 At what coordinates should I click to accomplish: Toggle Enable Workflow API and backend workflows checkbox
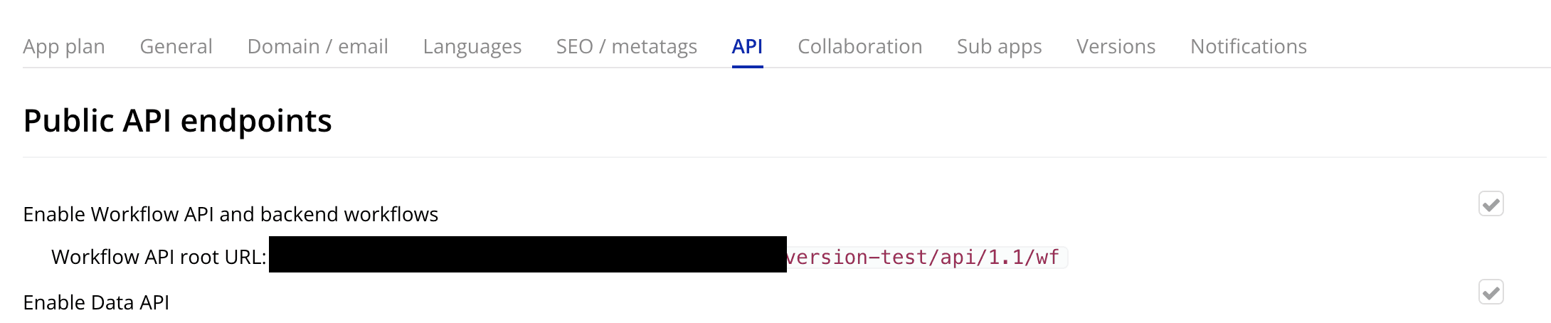point(1491,204)
